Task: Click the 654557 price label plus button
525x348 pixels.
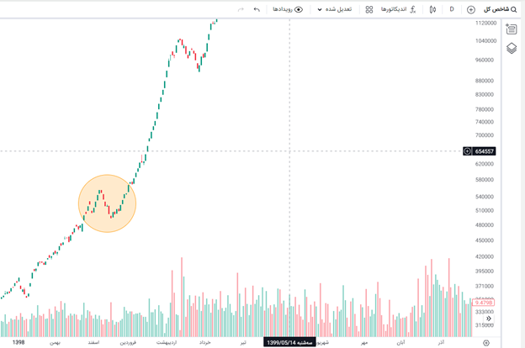Action: point(468,151)
